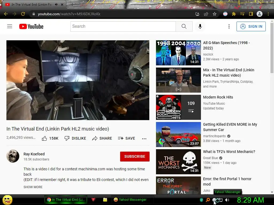The image size is (274, 205).
Task: Go to the YouTube home logo
Action: [x=31, y=26]
